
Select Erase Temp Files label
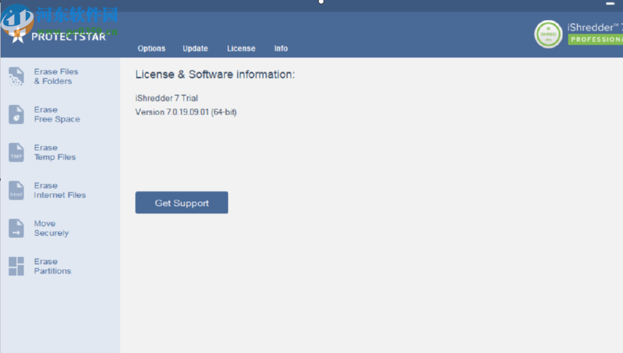tap(55, 152)
